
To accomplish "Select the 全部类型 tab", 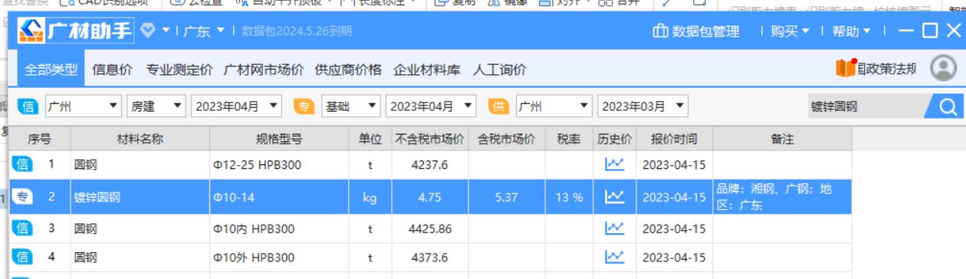I will click(51, 70).
